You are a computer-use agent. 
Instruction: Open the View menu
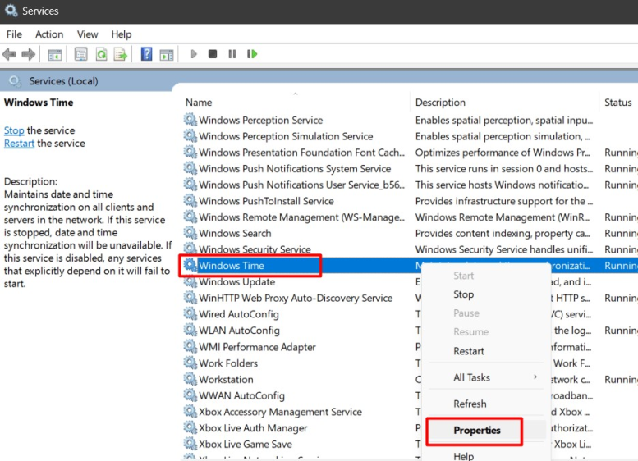click(88, 34)
